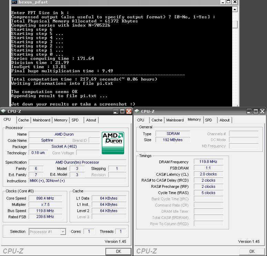
Task: Click OK in the right CPU-Z window
Action: tap(252, 252)
